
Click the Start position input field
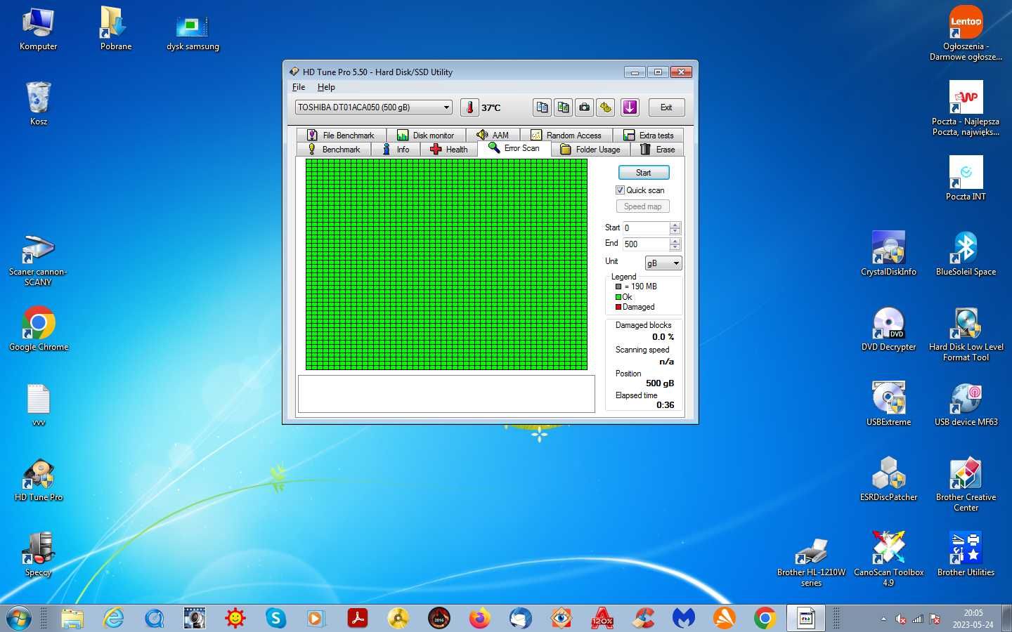click(x=647, y=228)
